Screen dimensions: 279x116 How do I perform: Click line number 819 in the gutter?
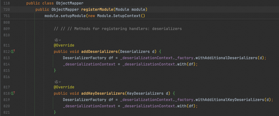tap(7, 100)
